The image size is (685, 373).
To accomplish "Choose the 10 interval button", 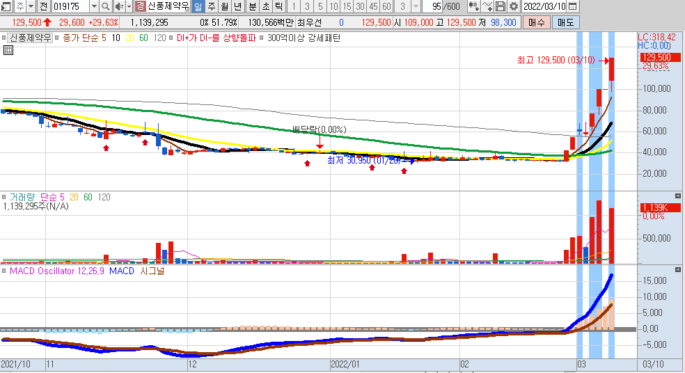I will point(333,6).
